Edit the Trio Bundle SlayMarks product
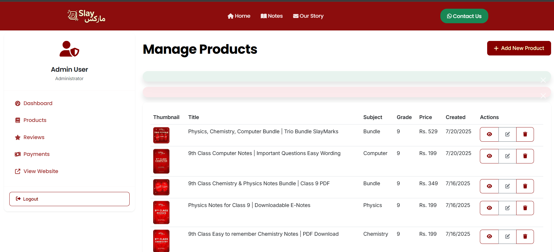 [x=507, y=134]
